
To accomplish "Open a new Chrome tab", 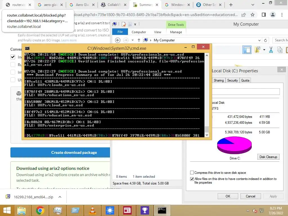I will (231, 5).
